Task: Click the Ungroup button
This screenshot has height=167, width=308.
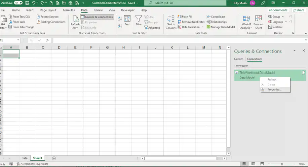Action: 276,22
